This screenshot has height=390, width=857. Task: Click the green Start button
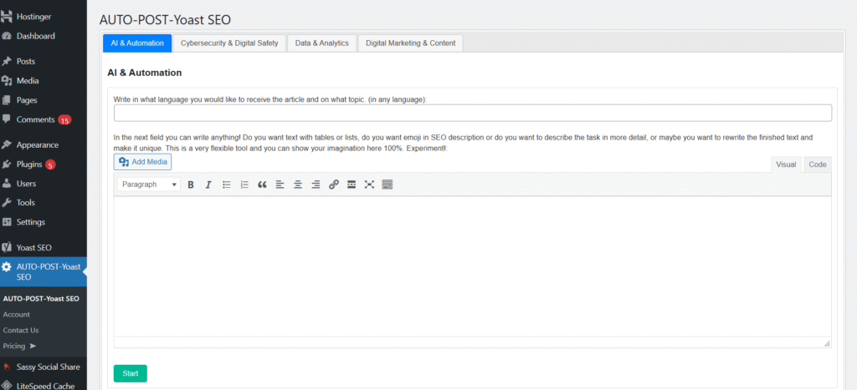point(130,373)
